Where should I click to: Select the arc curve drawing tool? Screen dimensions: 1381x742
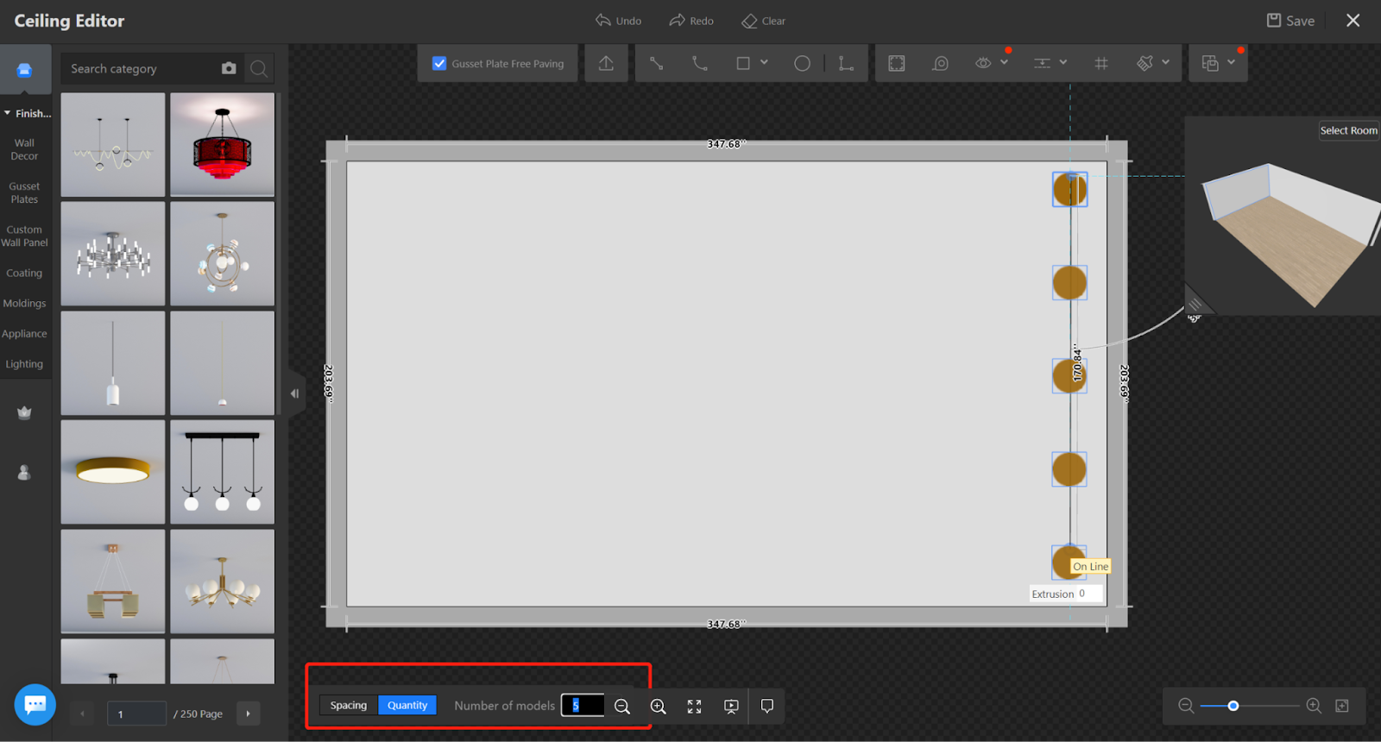pos(700,63)
